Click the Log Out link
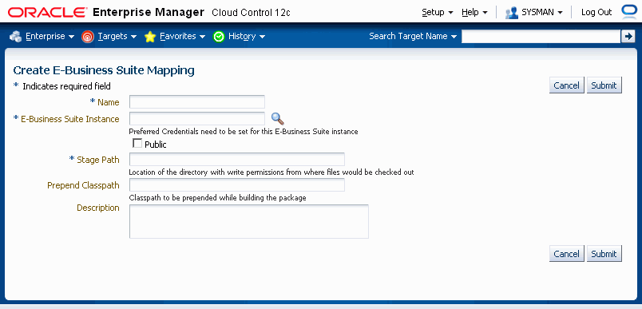Screen dimensions: 642x309 click(x=596, y=12)
